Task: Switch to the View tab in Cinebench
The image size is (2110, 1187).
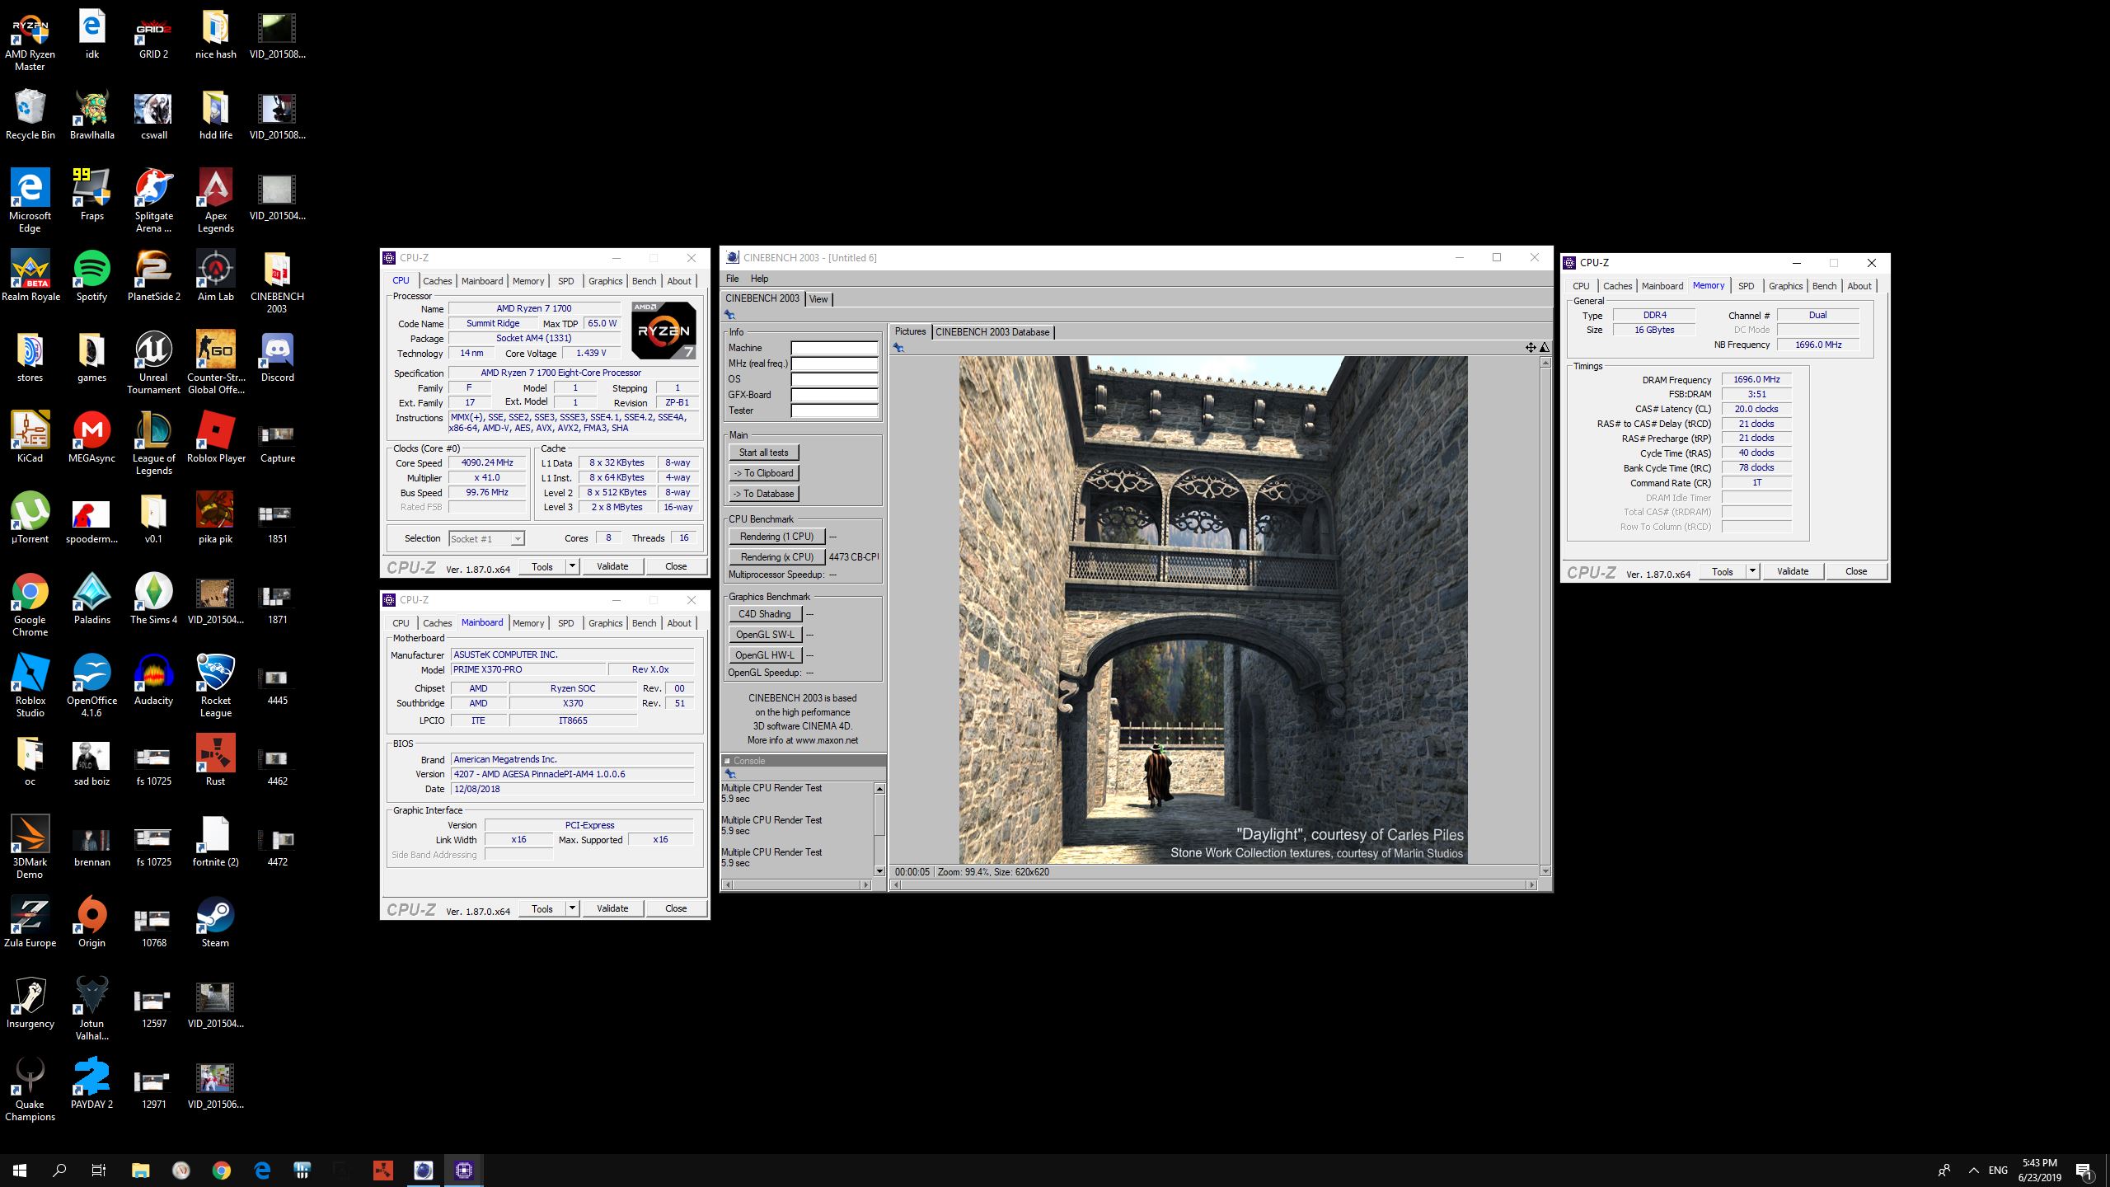Action: [818, 299]
